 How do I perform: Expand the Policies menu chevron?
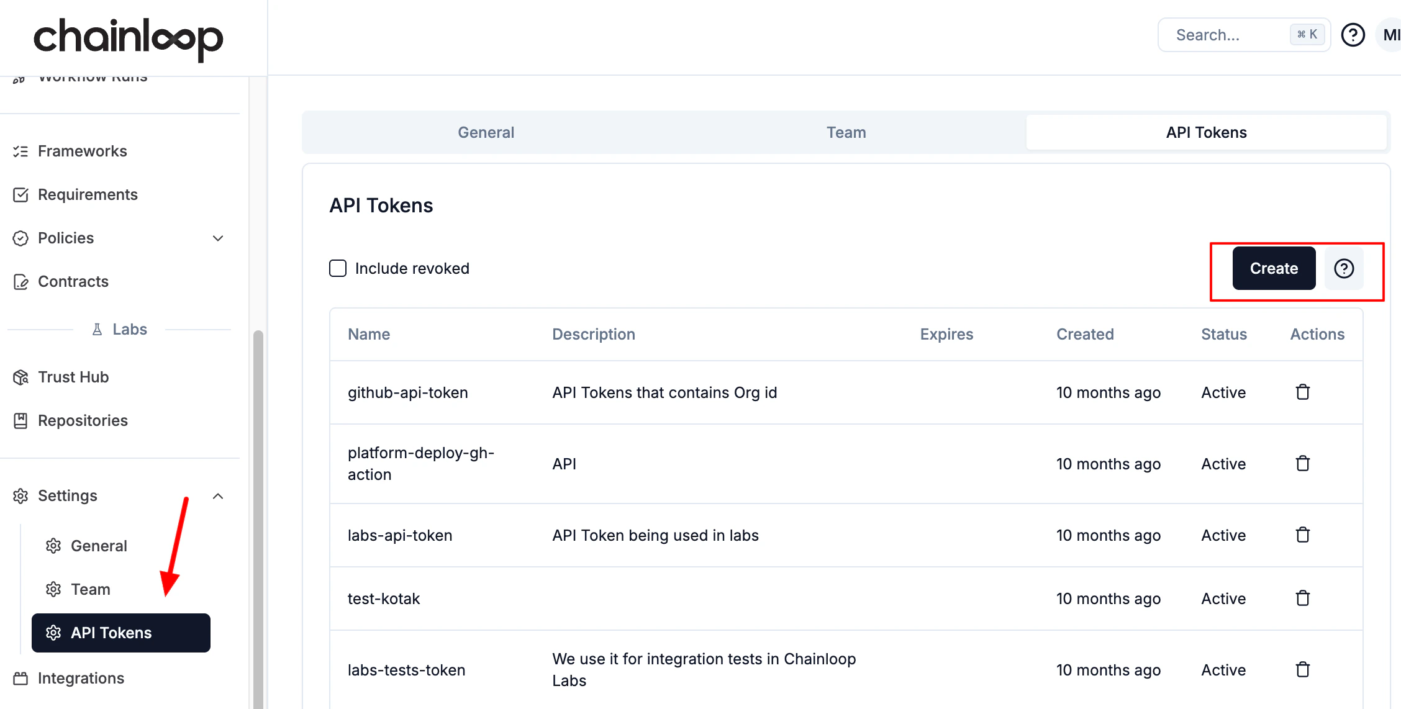point(218,238)
